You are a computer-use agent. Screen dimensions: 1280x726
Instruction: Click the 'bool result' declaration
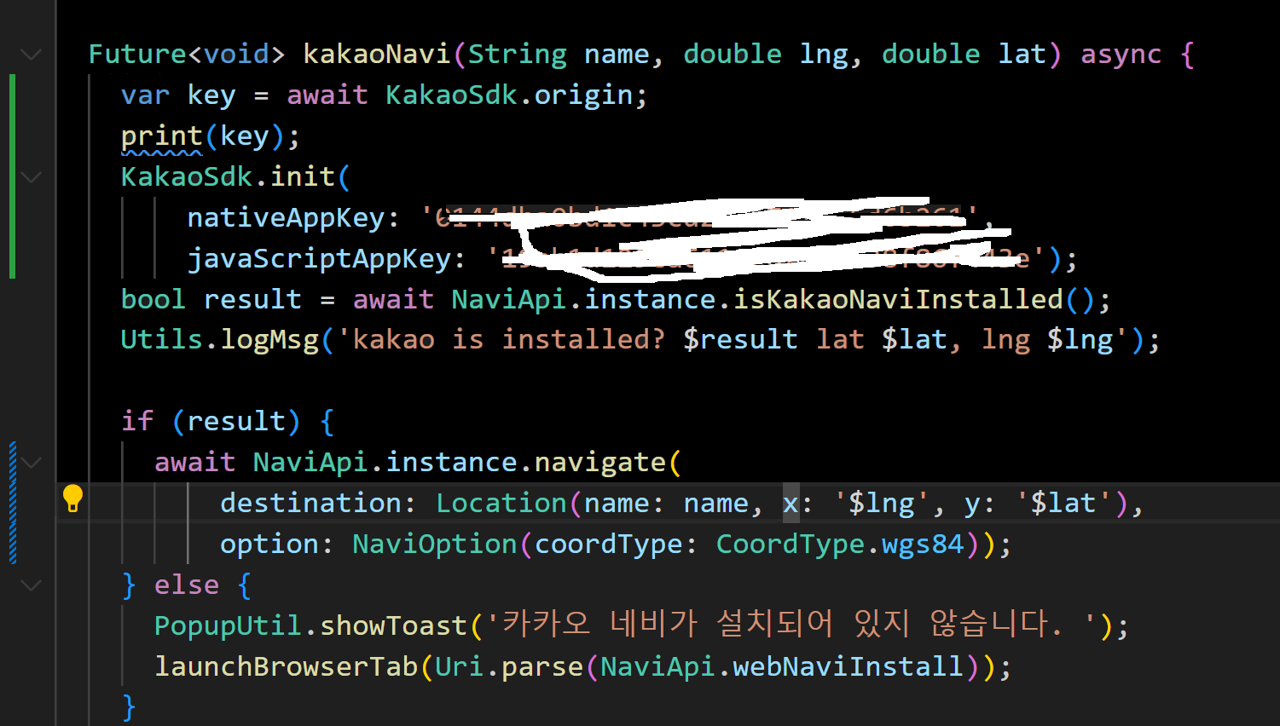click(211, 299)
